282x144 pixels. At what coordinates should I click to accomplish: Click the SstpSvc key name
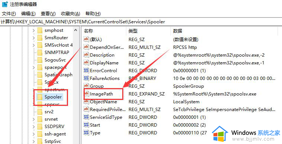(x=53, y=141)
